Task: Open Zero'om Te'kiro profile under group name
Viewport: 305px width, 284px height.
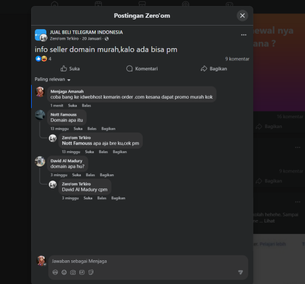Action: (64, 38)
